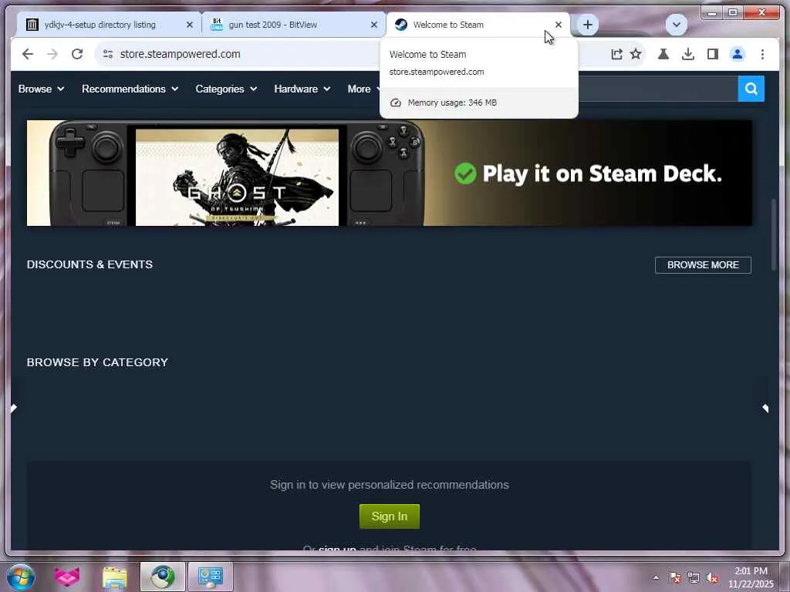The height and width of the screenshot is (592, 790).
Task: Open the Chrome Labs flask icon
Action: [x=663, y=54]
